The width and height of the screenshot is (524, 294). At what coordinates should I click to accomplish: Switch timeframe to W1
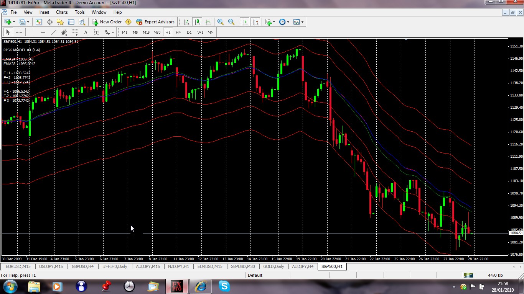point(200,32)
